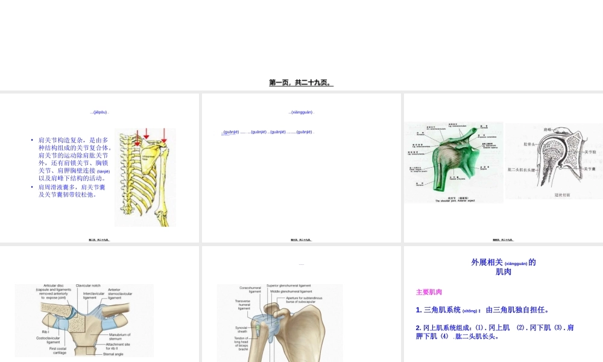This screenshot has height=362, width=603.
Task: Click the (xiāngguān) title on the third slide
Action: click(301, 112)
